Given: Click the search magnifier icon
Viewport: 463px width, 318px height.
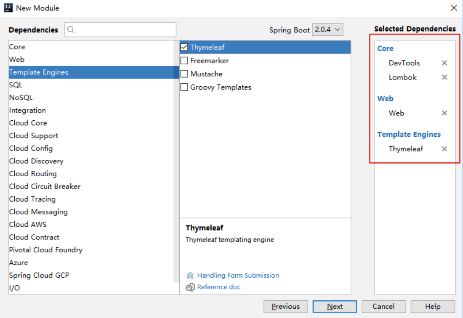Looking at the screenshot, I should [71, 29].
